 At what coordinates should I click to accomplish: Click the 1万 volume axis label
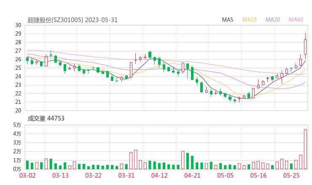coord(17,160)
